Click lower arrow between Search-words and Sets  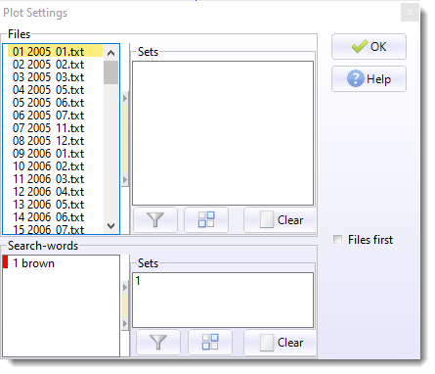coord(125,323)
